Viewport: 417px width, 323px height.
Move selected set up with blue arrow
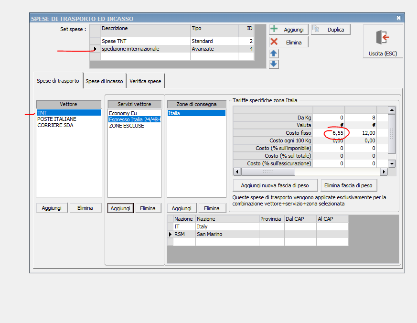tap(274, 54)
